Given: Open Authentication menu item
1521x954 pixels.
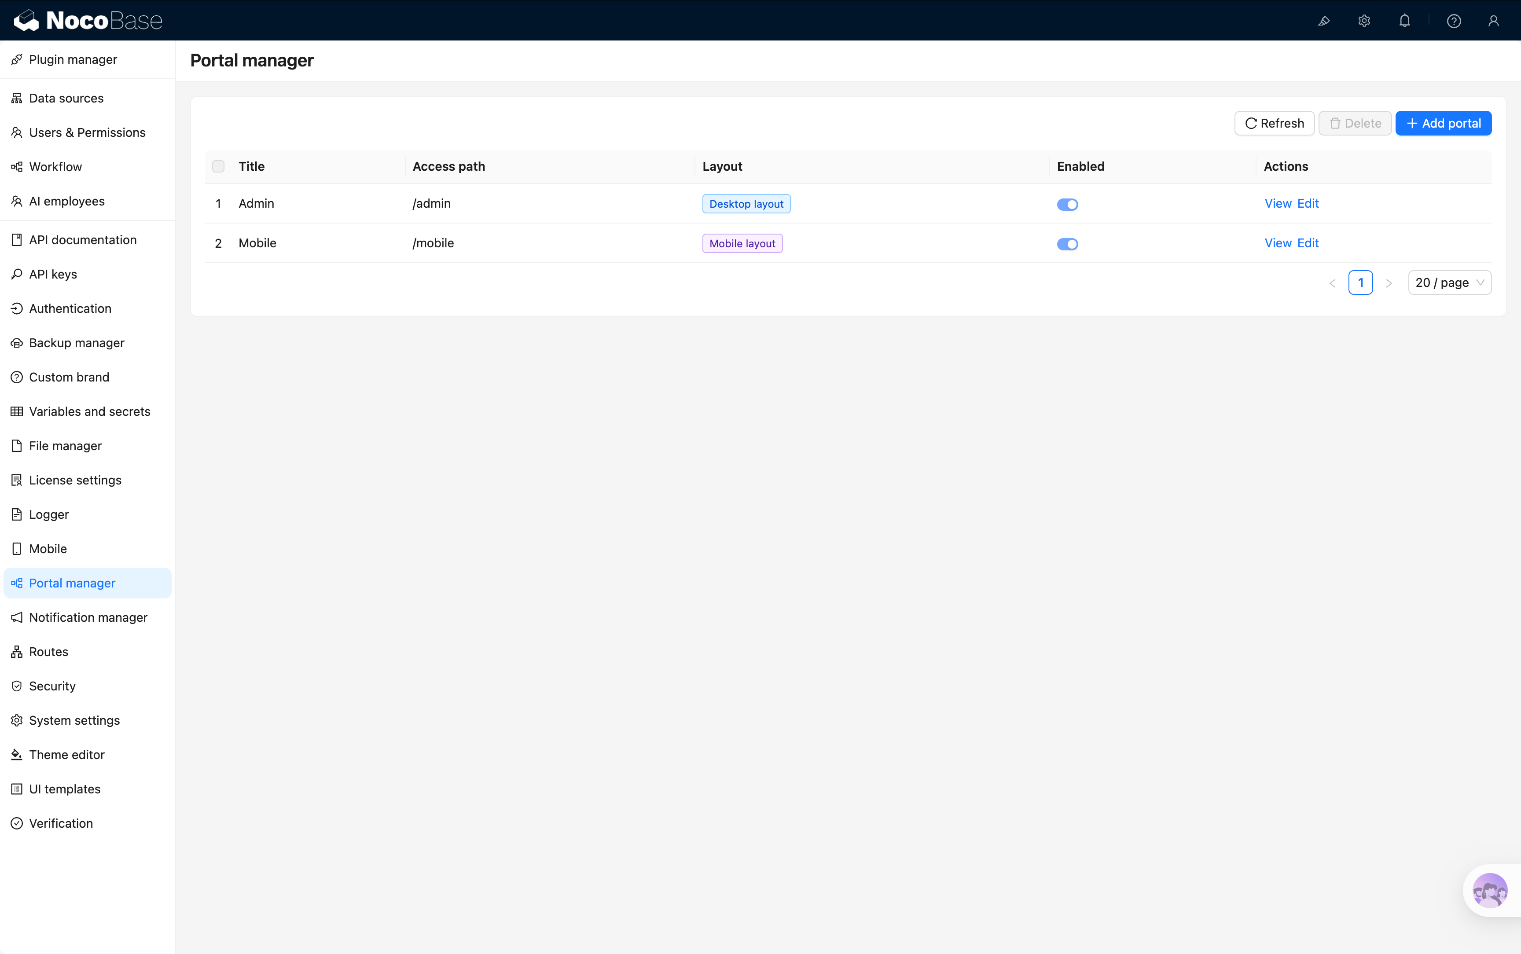Looking at the screenshot, I should pyautogui.click(x=88, y=308).
